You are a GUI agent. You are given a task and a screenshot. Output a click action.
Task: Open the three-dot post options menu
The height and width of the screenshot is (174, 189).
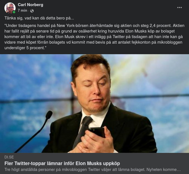(180, 8)
